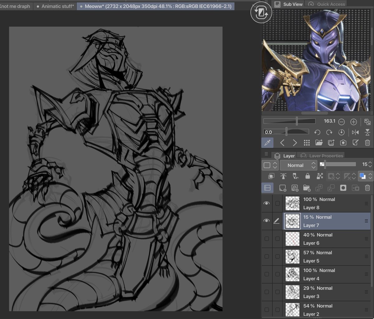Show previous Sub View image
374x319 pixels.
click(282, 143)
